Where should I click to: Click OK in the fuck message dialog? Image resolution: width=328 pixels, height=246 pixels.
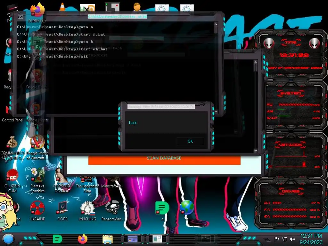click(190, 141)
